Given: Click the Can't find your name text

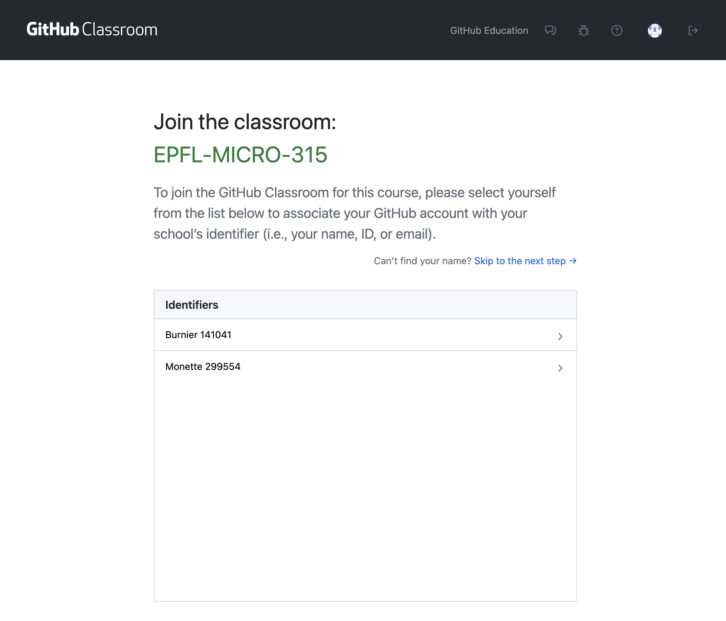Looking at the screenshot, I should 422,261.
